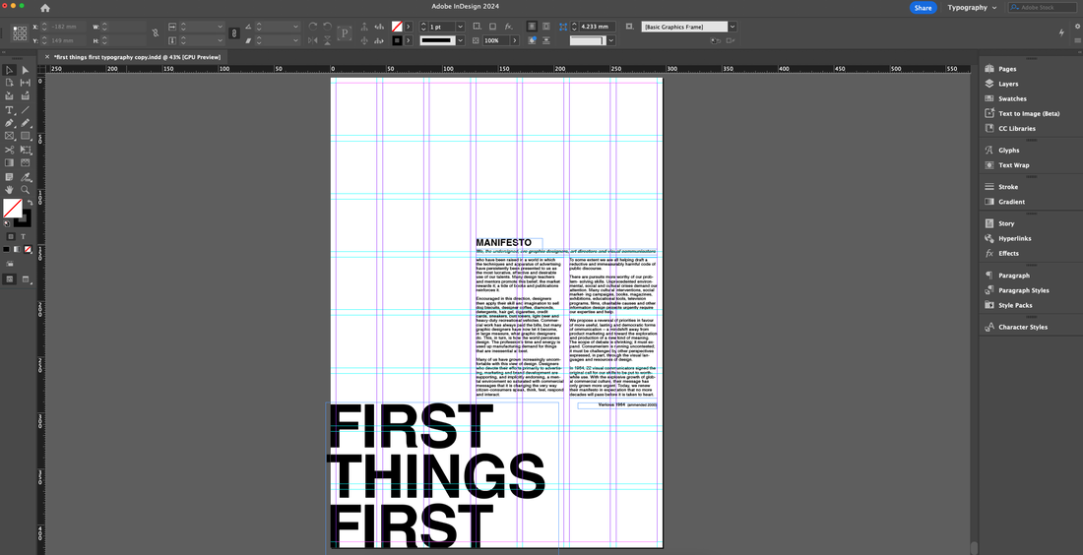
Task: Click the Home icon
Action: tap(45, 8)
